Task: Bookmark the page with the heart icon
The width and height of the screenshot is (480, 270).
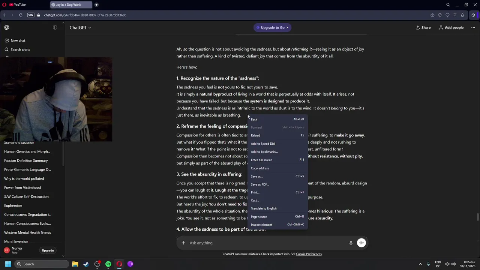Action: 447,15
